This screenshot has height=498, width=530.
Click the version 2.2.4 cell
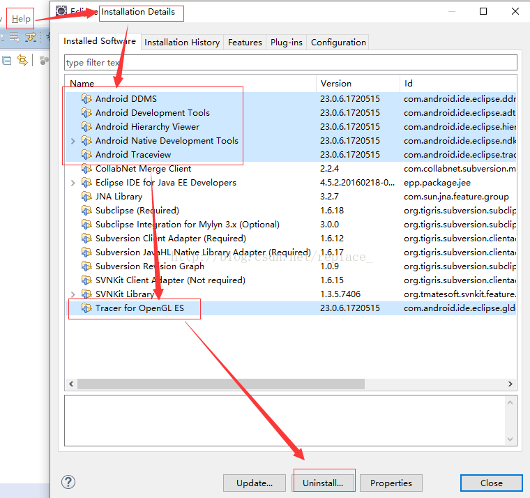click(330, 168)
